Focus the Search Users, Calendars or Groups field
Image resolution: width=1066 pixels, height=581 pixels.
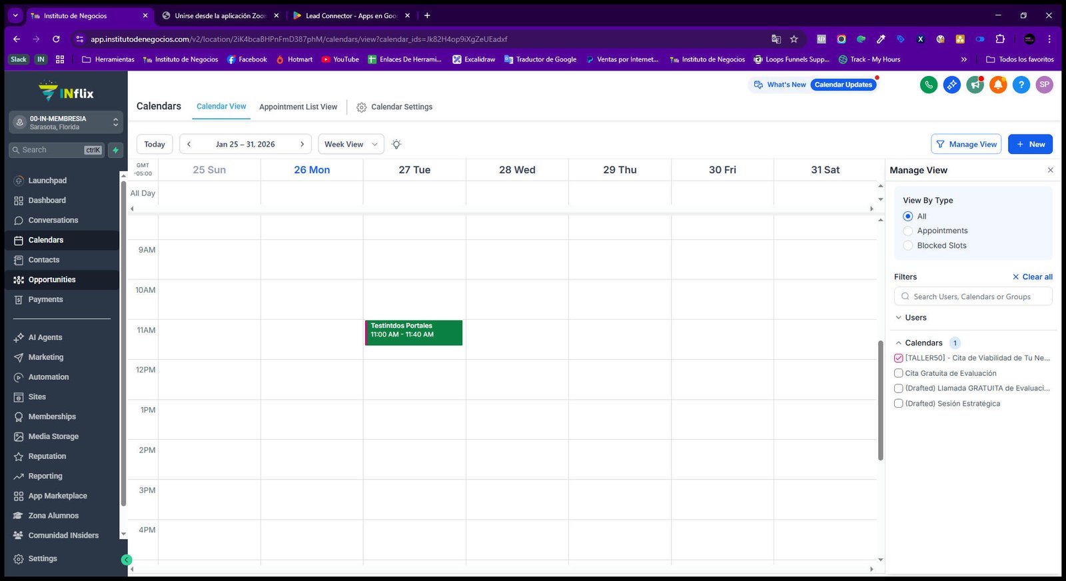(973, 296)
